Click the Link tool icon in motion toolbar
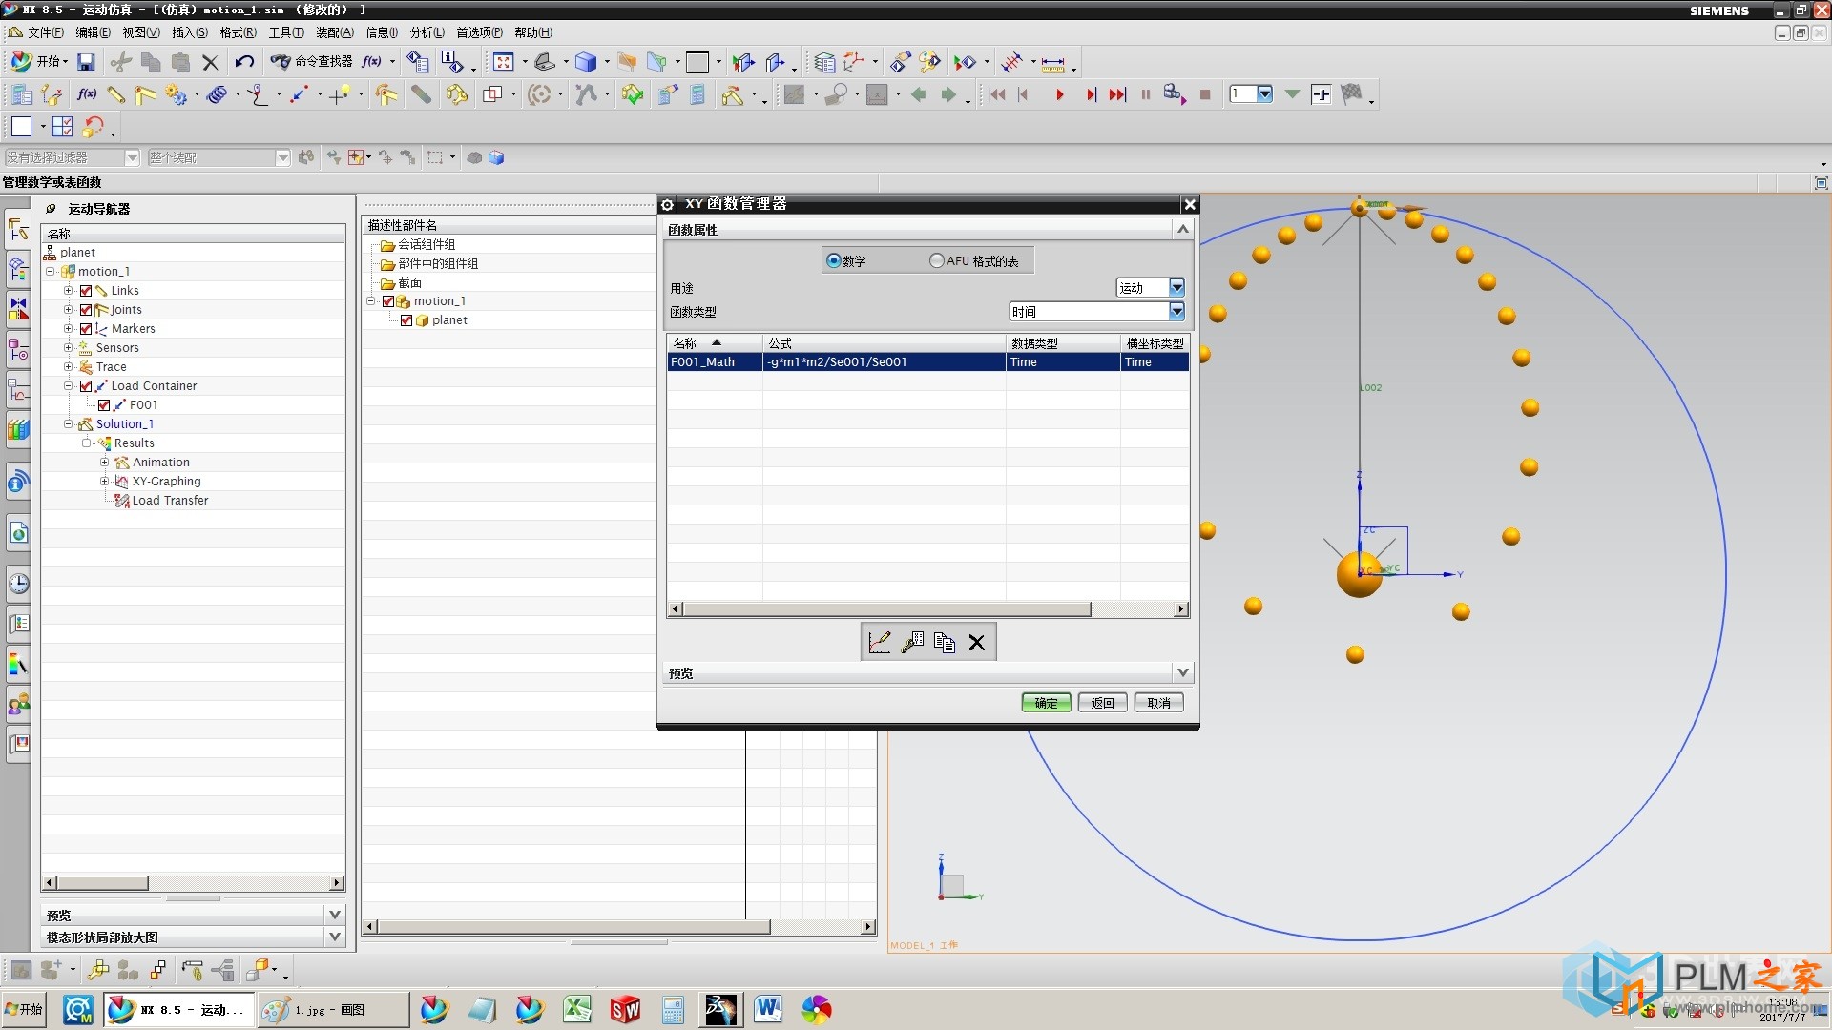Image resolution: width=1832 pixels, height=1030 pixels. pos(116,94)
